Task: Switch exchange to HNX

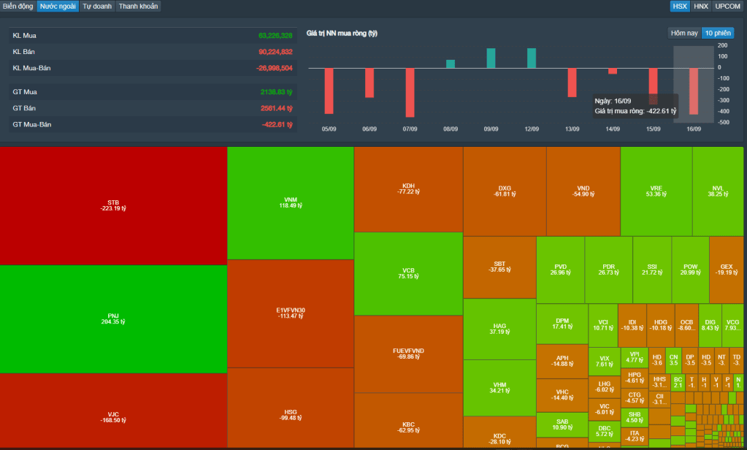Action: (x=701, y=6)
